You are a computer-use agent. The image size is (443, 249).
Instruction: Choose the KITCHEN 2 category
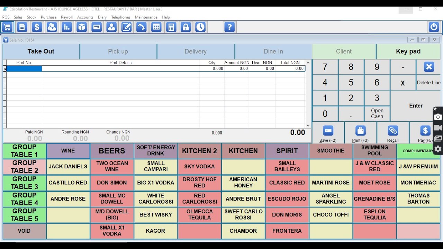tap(199, 151)
